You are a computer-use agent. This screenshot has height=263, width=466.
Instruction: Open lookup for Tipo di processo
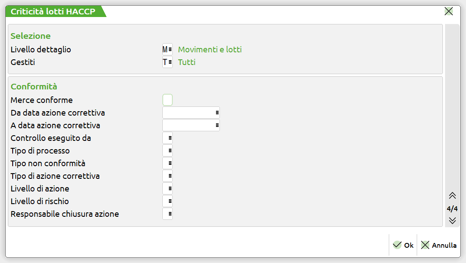pos(170,151)
